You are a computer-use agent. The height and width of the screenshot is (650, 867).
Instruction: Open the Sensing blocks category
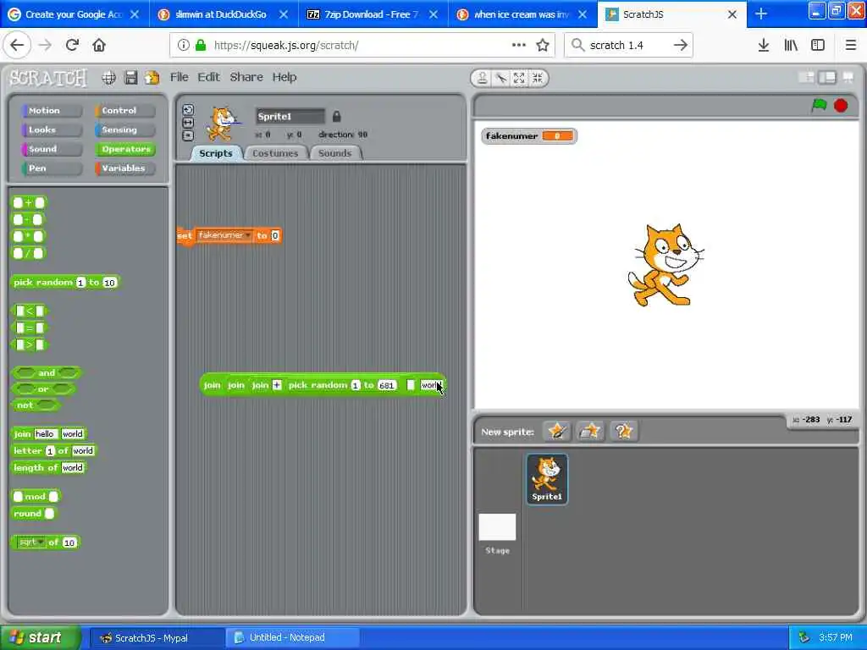[x=125, y=129]
